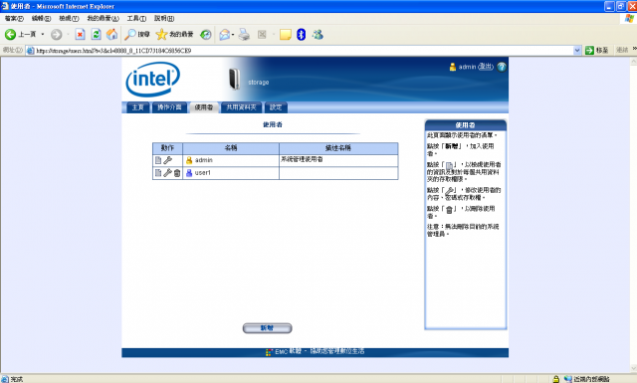The image size is (637, 383).
Task: Click the forward navigation arrow
Action: 57,35
